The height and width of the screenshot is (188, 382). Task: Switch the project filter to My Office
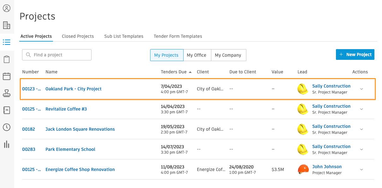click(196, 55)
